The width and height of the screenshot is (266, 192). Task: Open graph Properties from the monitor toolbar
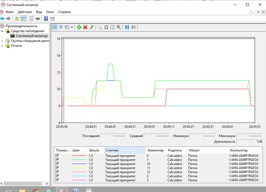[x=112, y=27]
